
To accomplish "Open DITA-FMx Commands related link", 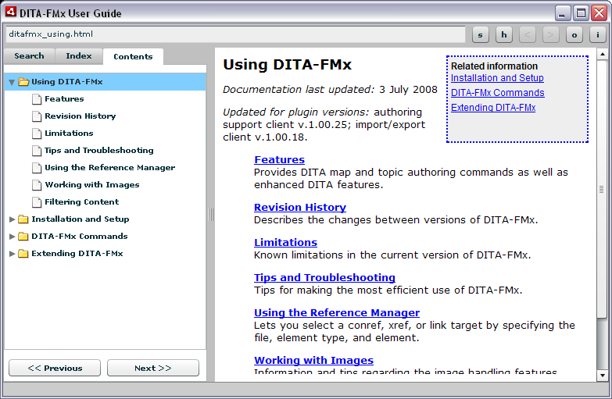I will click(x=498, y=93).
